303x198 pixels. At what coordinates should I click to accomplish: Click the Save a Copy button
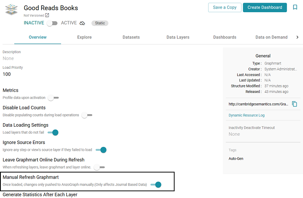(x=225, y=7)
